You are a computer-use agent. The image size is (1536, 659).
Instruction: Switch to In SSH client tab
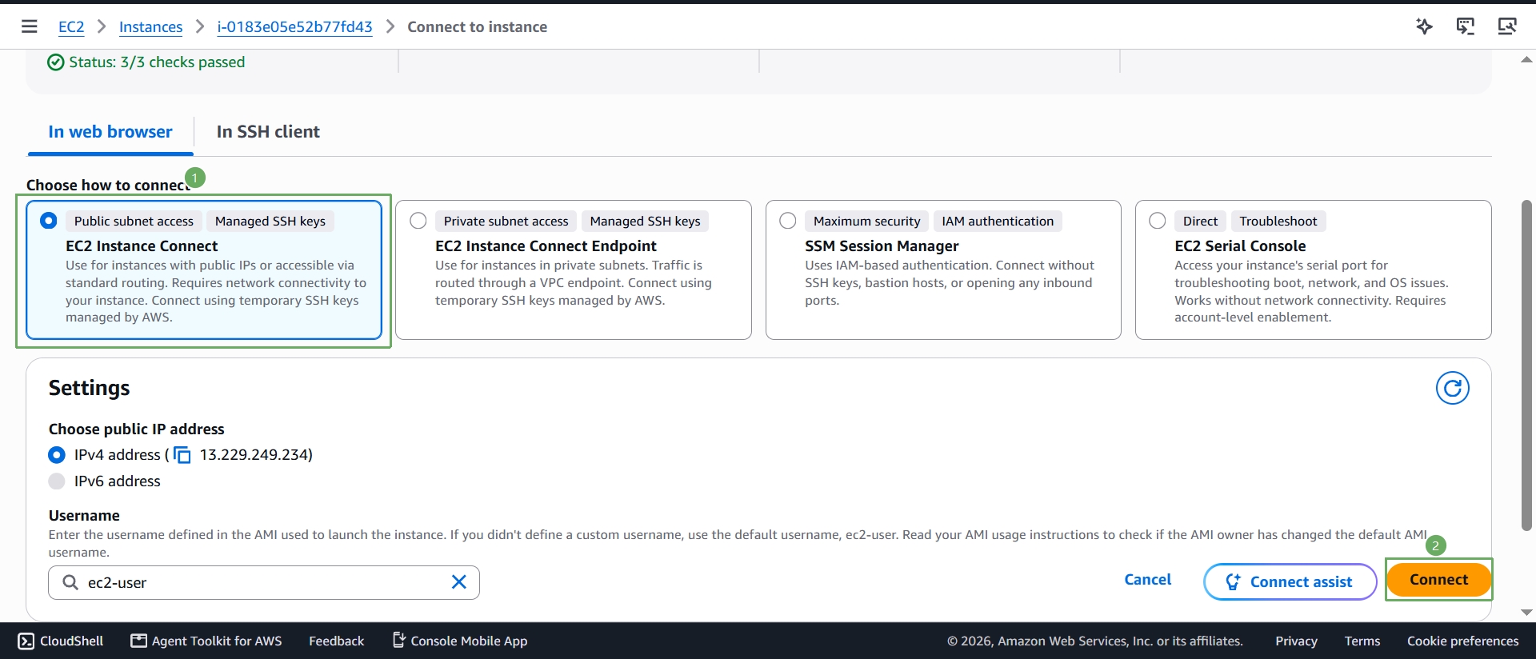[268, 132]
